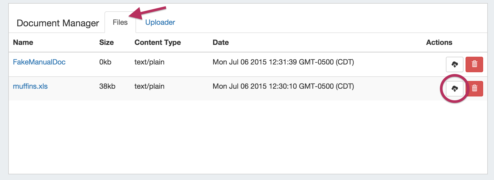Screen dimensions: 494x180
Task: Delete muffins.xls with the trash icon
Action: point(475,88)
